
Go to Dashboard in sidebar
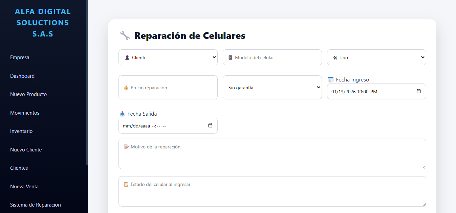click(22, 76)
